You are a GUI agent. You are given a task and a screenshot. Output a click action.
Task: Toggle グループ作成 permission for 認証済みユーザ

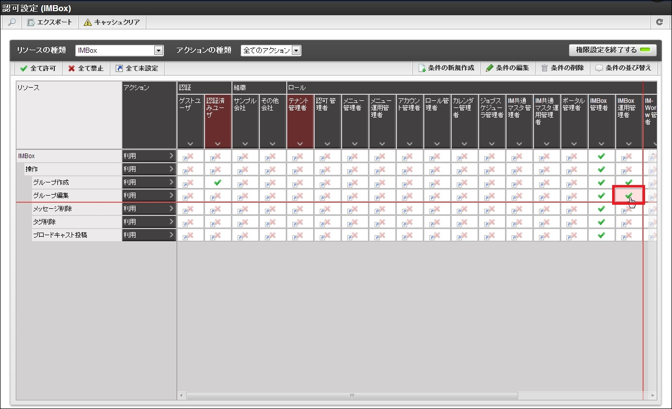click(218, 182)
